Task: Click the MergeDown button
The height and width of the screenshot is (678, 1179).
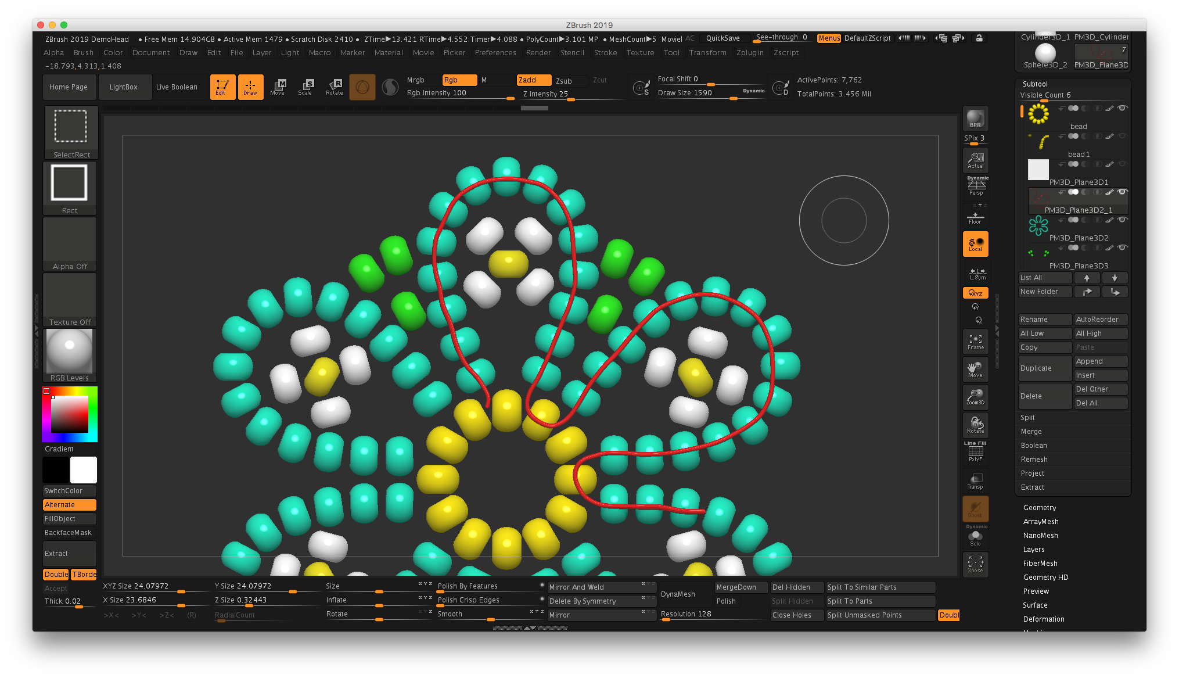Action: [741, 587]
